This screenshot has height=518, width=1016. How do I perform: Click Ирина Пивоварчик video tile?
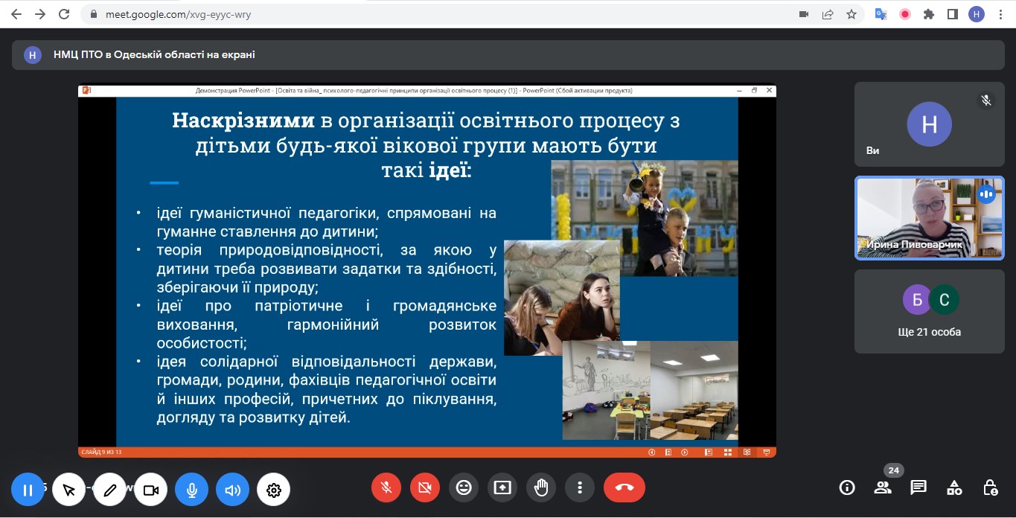click(929, 217)
